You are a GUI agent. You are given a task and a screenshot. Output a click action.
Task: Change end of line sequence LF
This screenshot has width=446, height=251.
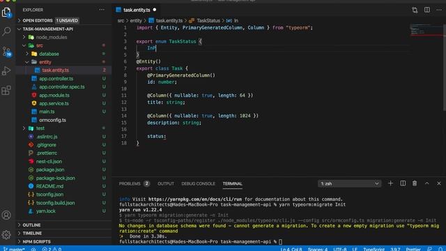point(355,249)
